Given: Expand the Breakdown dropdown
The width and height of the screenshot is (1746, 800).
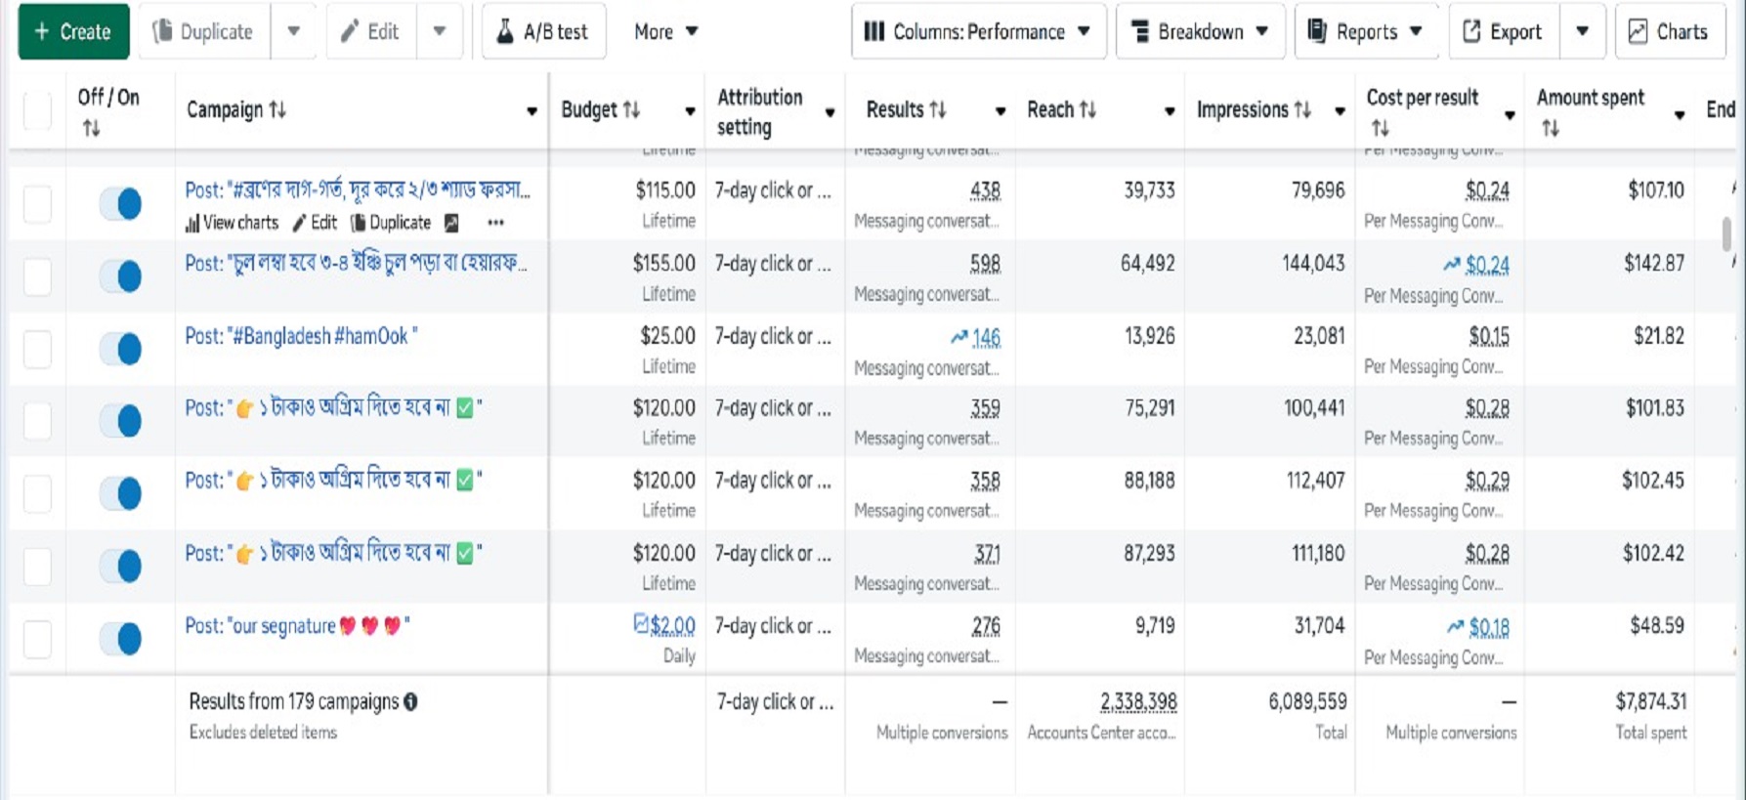Looking at the screenshot, I should click(x=1200, y=31).
